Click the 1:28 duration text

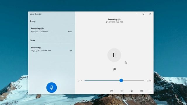[70, 50]
